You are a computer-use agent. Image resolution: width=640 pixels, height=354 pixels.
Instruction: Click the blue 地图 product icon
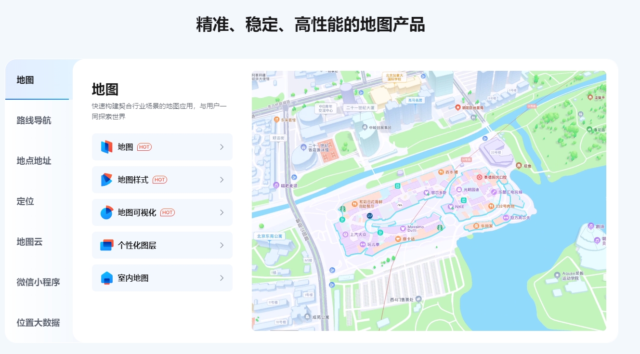click(106, 147)
